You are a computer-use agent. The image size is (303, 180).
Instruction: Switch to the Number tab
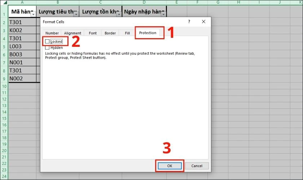[x=52, y=33]
